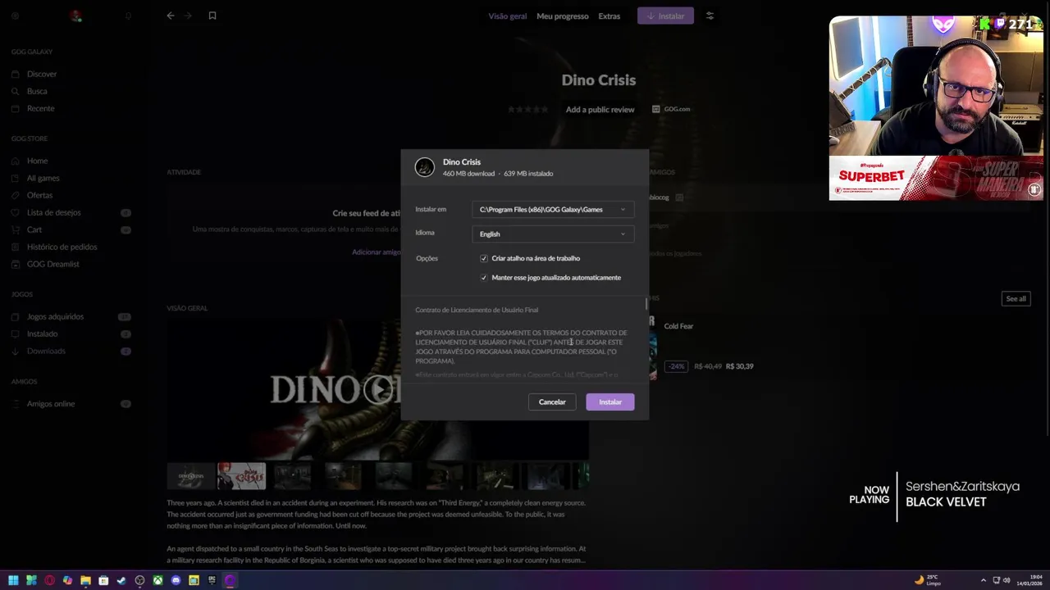Open the settings gear in GOG Galaxy sidebar

tap(15, 16)
